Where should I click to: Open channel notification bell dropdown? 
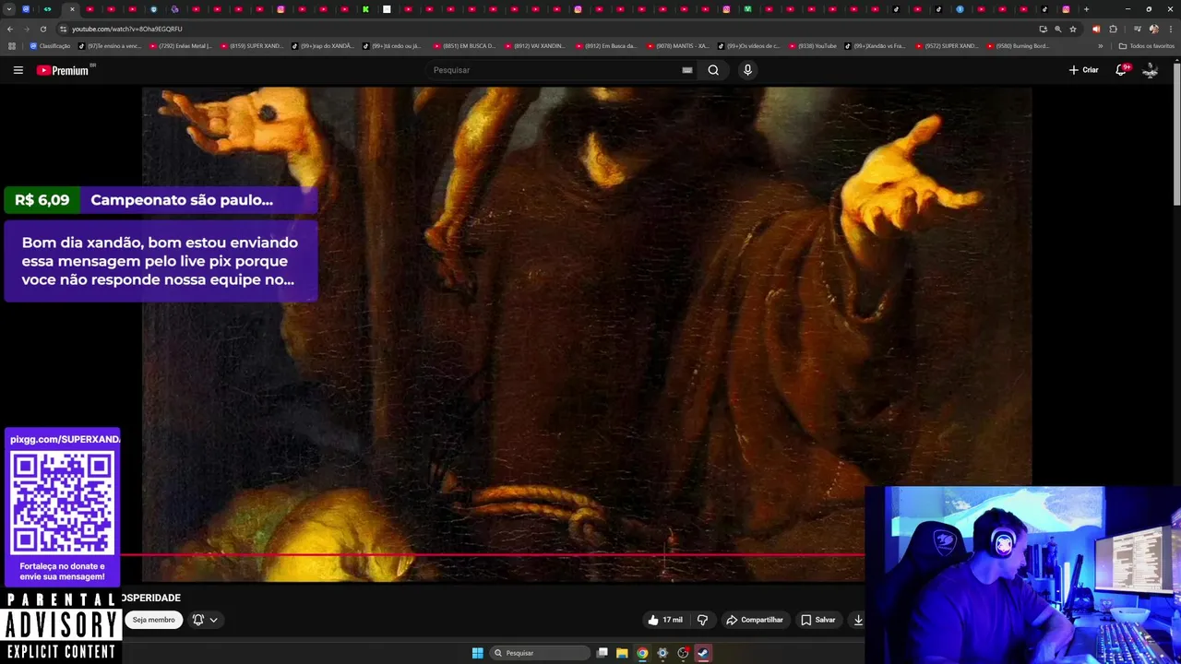tap(205, 620)
